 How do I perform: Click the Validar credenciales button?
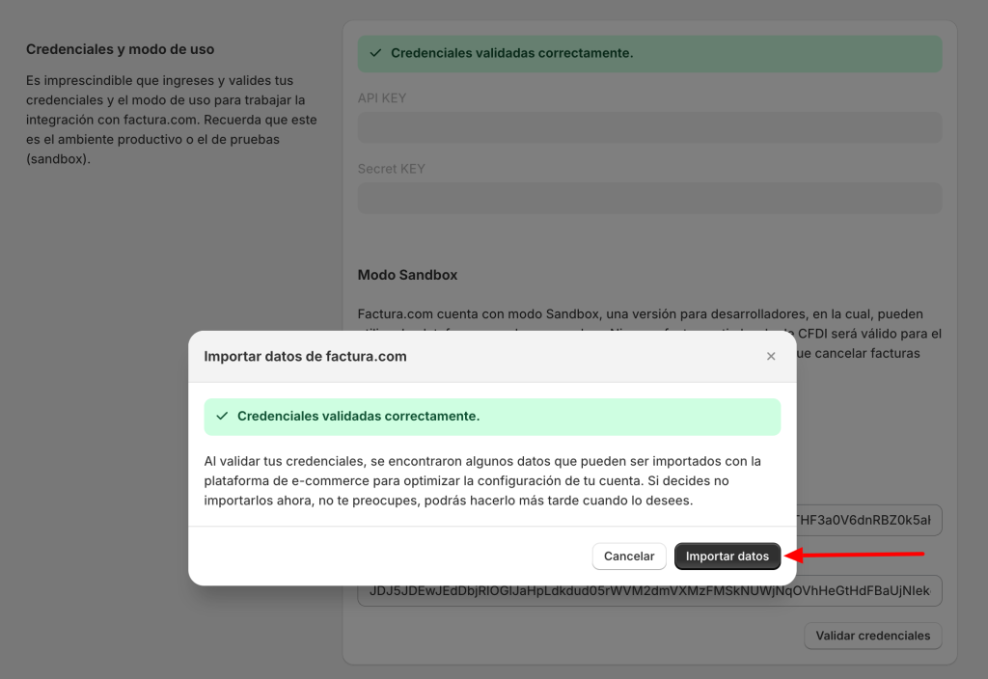872,636
